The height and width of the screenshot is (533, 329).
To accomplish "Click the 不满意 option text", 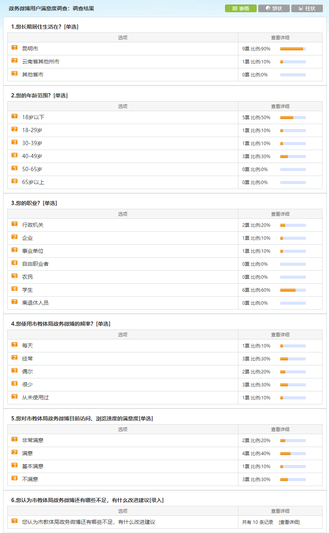I will point(30,479).
